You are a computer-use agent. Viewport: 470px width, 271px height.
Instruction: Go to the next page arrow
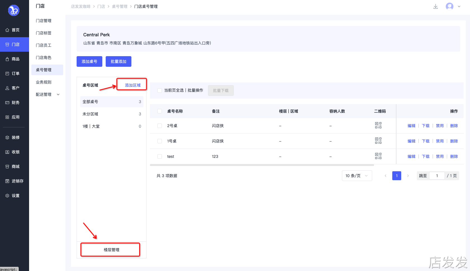tap(408, 176)
